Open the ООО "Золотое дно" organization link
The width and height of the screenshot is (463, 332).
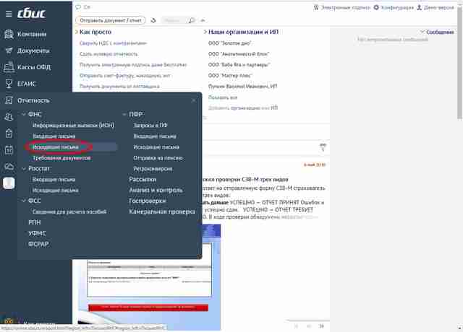(230, 43)
